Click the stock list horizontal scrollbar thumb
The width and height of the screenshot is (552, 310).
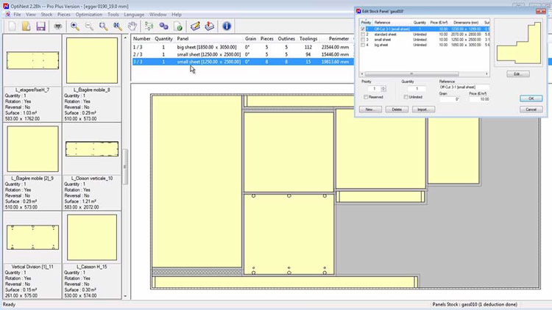pyautogui.click(x=411, y=73)
